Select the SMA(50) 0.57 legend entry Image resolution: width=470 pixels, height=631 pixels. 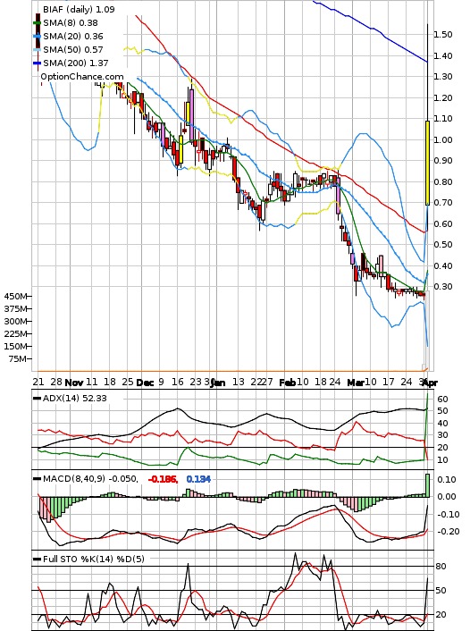(x=73, y=49)
